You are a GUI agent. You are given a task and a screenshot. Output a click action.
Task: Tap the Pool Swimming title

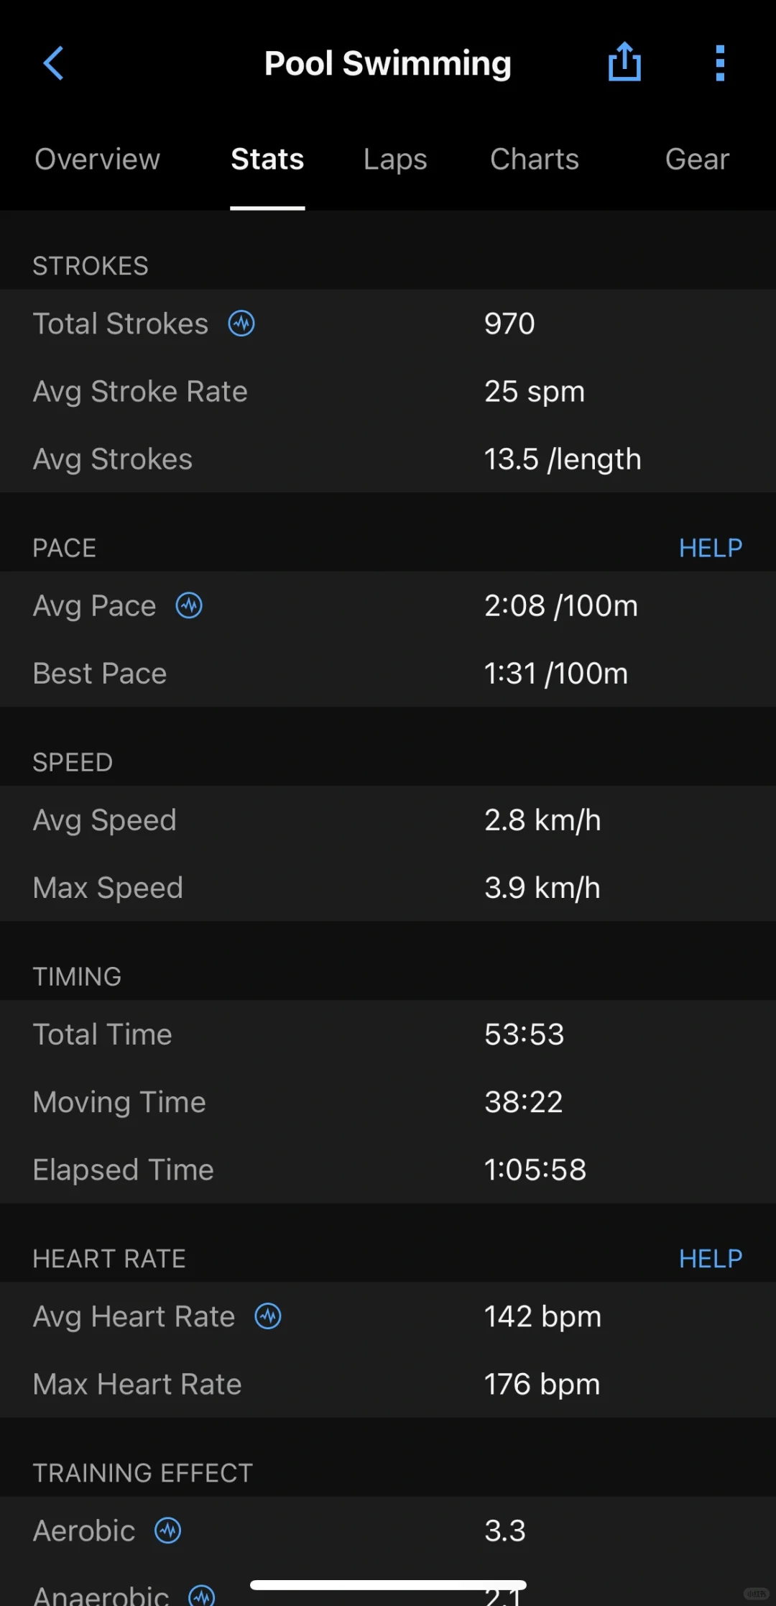tap(387, 63)
